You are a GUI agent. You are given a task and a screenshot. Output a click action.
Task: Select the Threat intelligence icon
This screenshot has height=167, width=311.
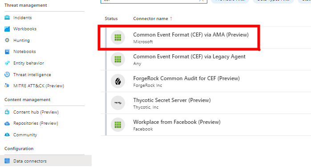coord(7,74)
